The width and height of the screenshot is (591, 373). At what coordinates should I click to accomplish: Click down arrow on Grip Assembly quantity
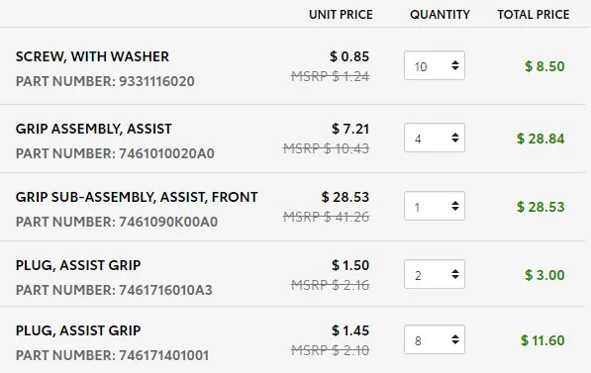click(455, 140)
